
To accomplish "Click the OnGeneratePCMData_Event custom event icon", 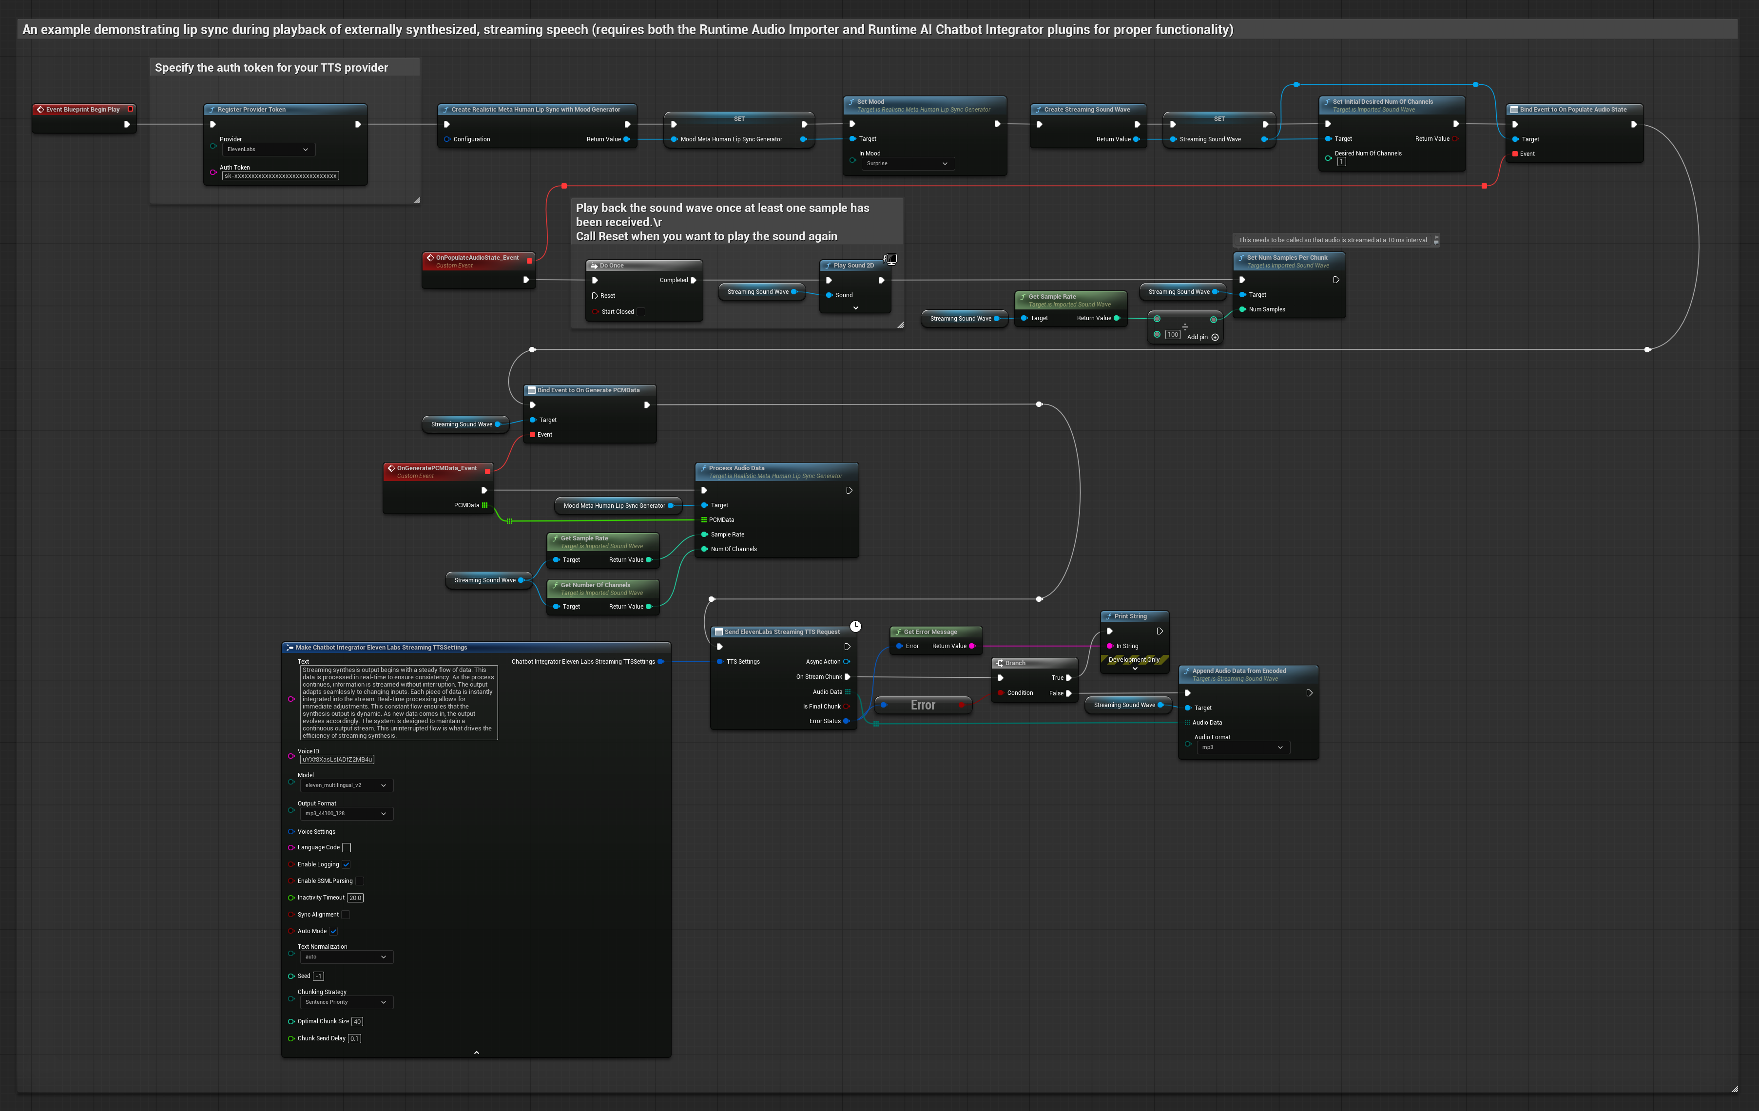I will pyautogui.click(x=391, y=468).
